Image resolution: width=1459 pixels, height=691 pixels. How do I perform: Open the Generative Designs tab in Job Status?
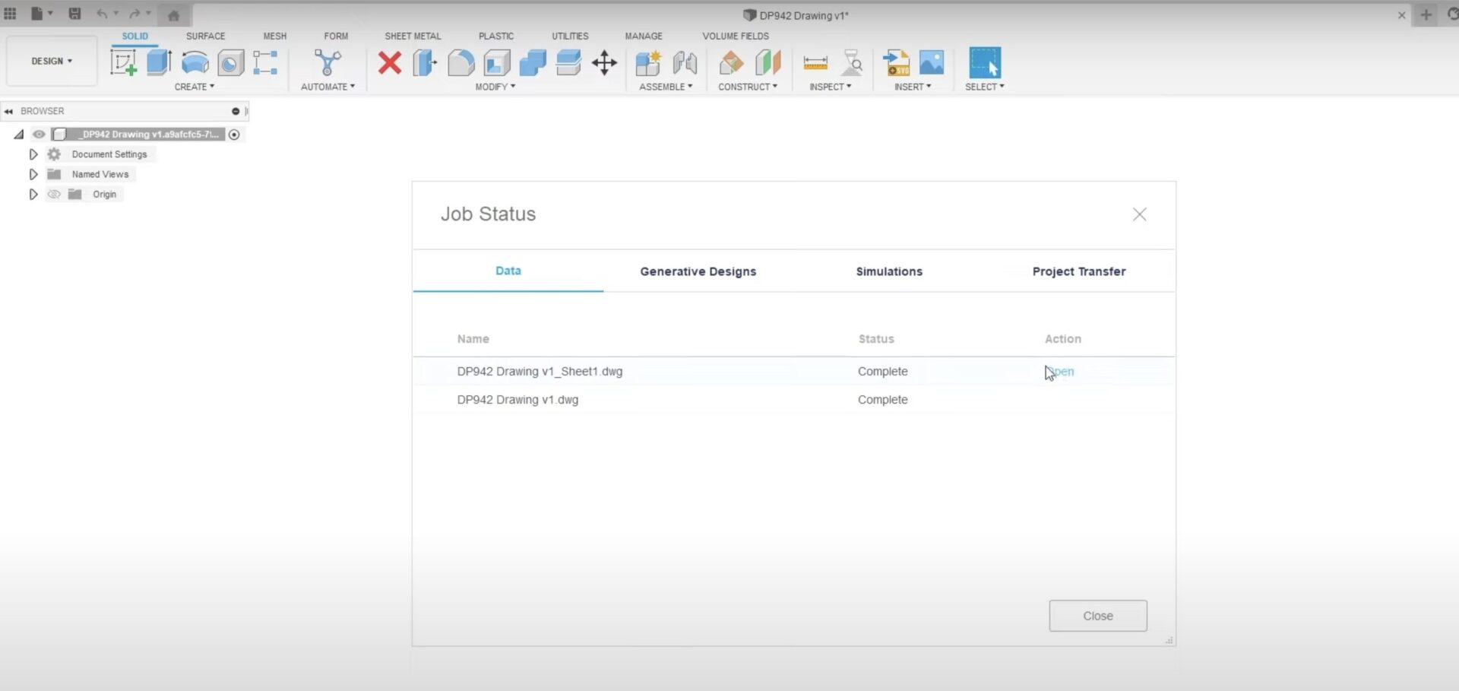[x=698, y=271]
